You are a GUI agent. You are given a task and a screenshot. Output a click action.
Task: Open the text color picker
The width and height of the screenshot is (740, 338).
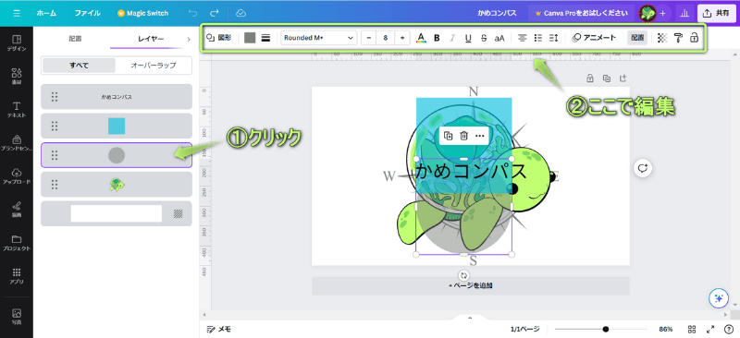pos(421,38)
